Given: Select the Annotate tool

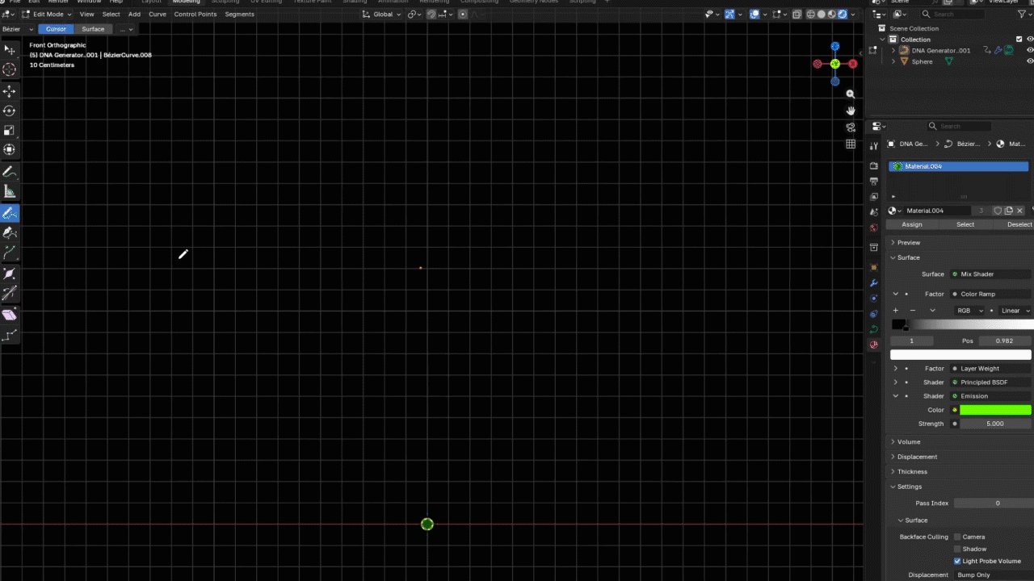Looking at the screenshot, I should coord(10,172).
